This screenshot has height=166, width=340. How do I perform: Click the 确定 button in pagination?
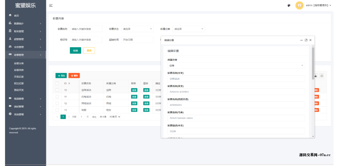tap(94, 117)
